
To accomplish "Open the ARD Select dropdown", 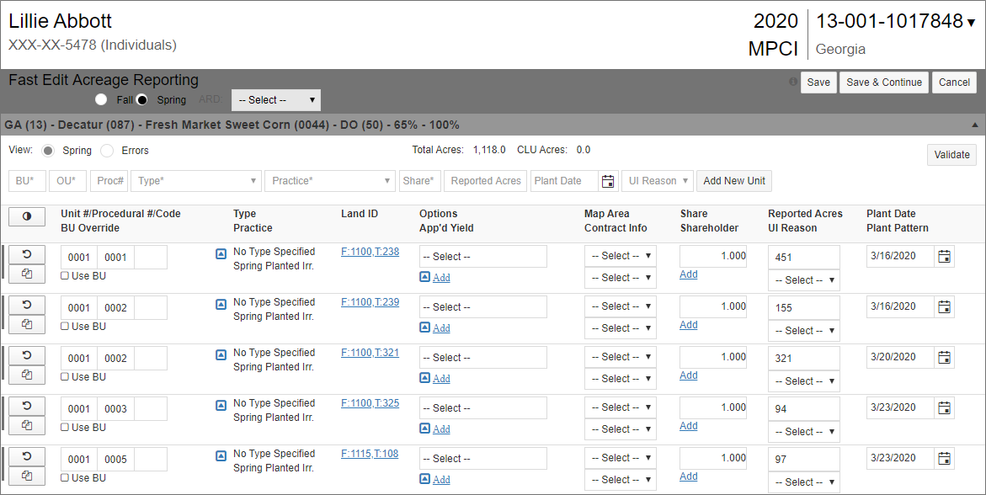I will 276,100.
